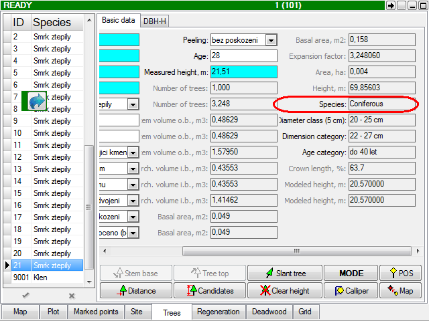This screenshot has height=321, width=429.
Task: Go to the Deadwood tab
Action: point(269,312)
